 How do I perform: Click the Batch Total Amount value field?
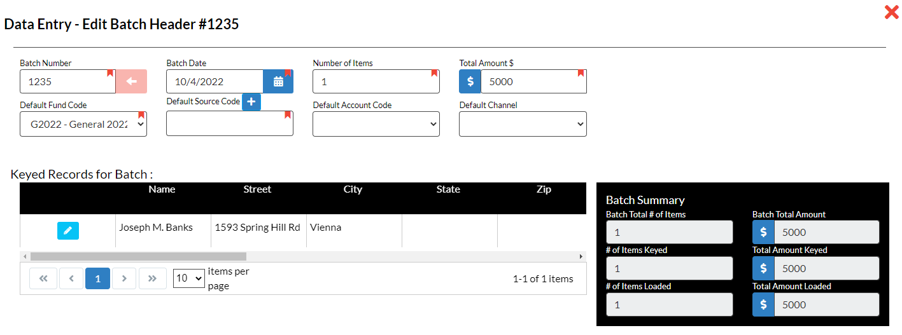(827, 232)
